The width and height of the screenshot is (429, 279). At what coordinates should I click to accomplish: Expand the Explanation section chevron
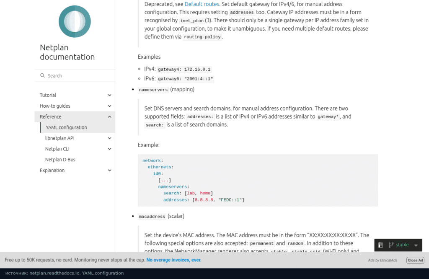tap(109, 170)
